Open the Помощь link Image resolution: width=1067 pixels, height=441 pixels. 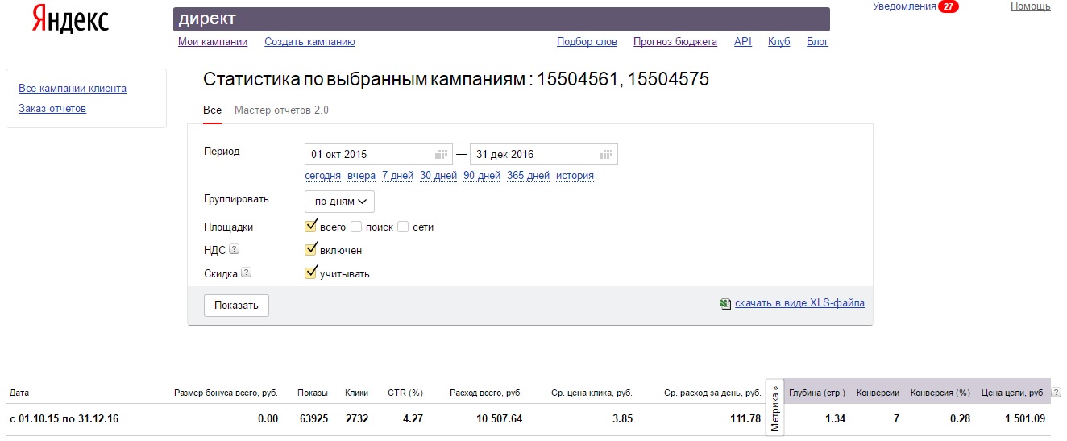tap(1031, 6)
